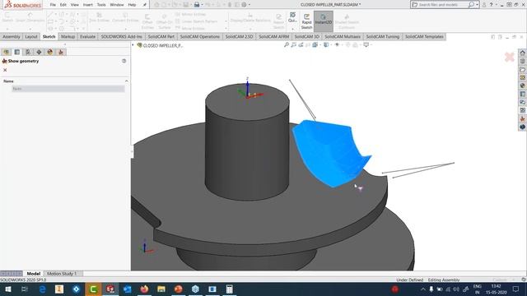Image resolution: width=527 pixels, height=296 pixels.
Task: Switch to the Motion Study 1 tab
Action: pos(62,274)
